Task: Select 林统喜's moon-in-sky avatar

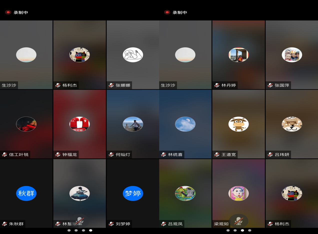Action: pyautogui.click(x=185, y=124)
